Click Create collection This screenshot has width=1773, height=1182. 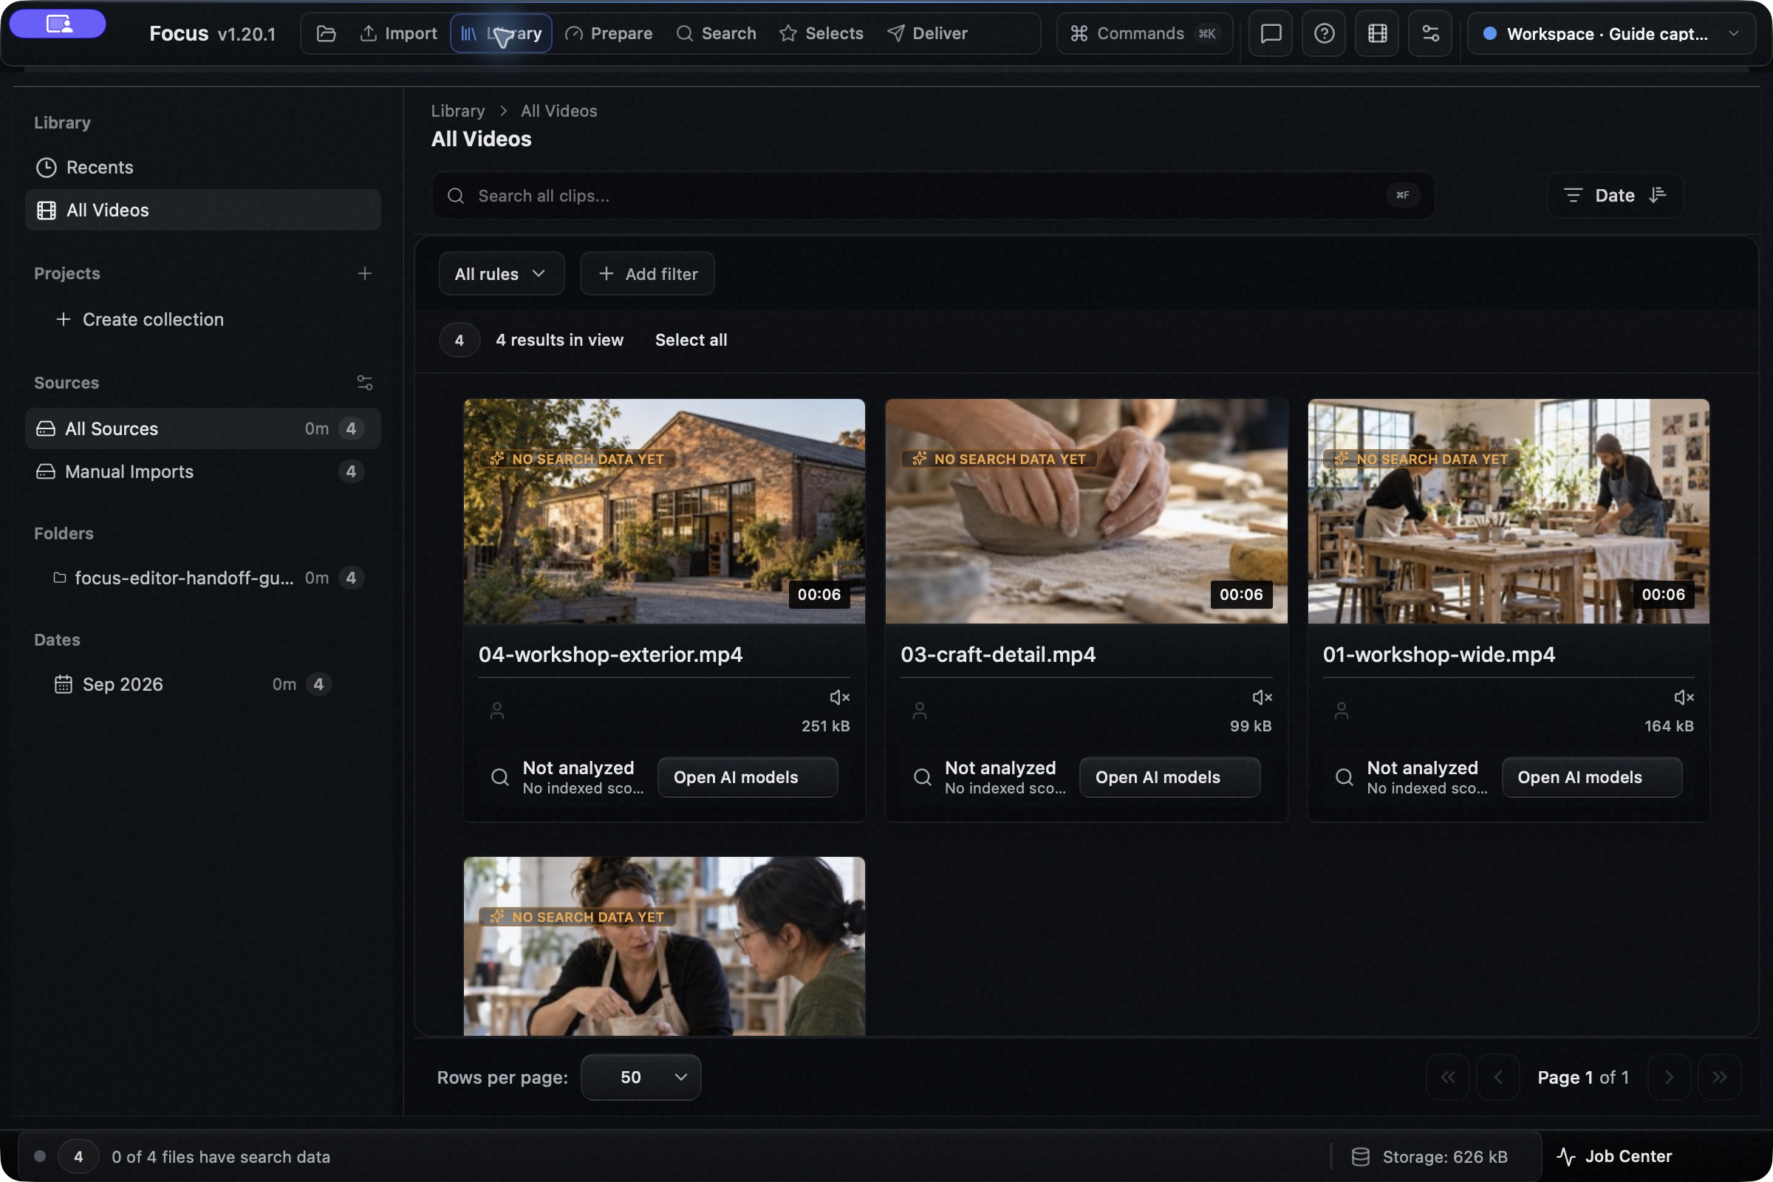140,320
